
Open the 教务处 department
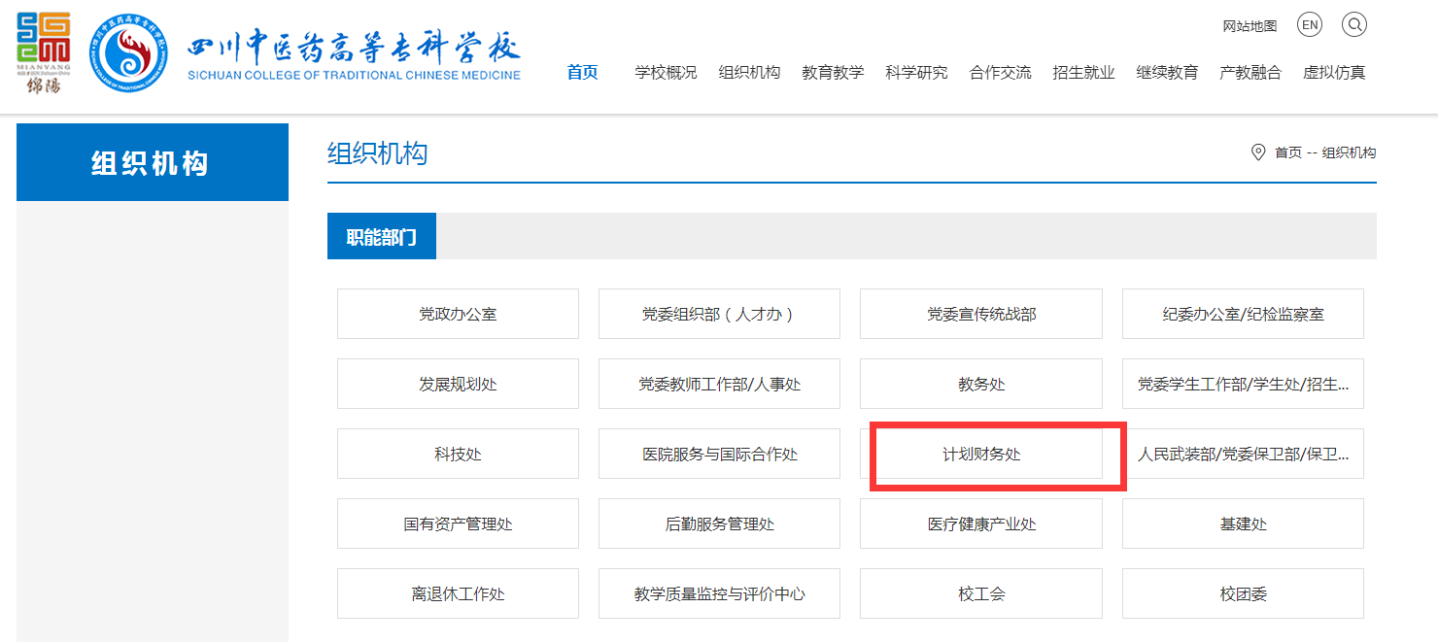pos(981,385)
